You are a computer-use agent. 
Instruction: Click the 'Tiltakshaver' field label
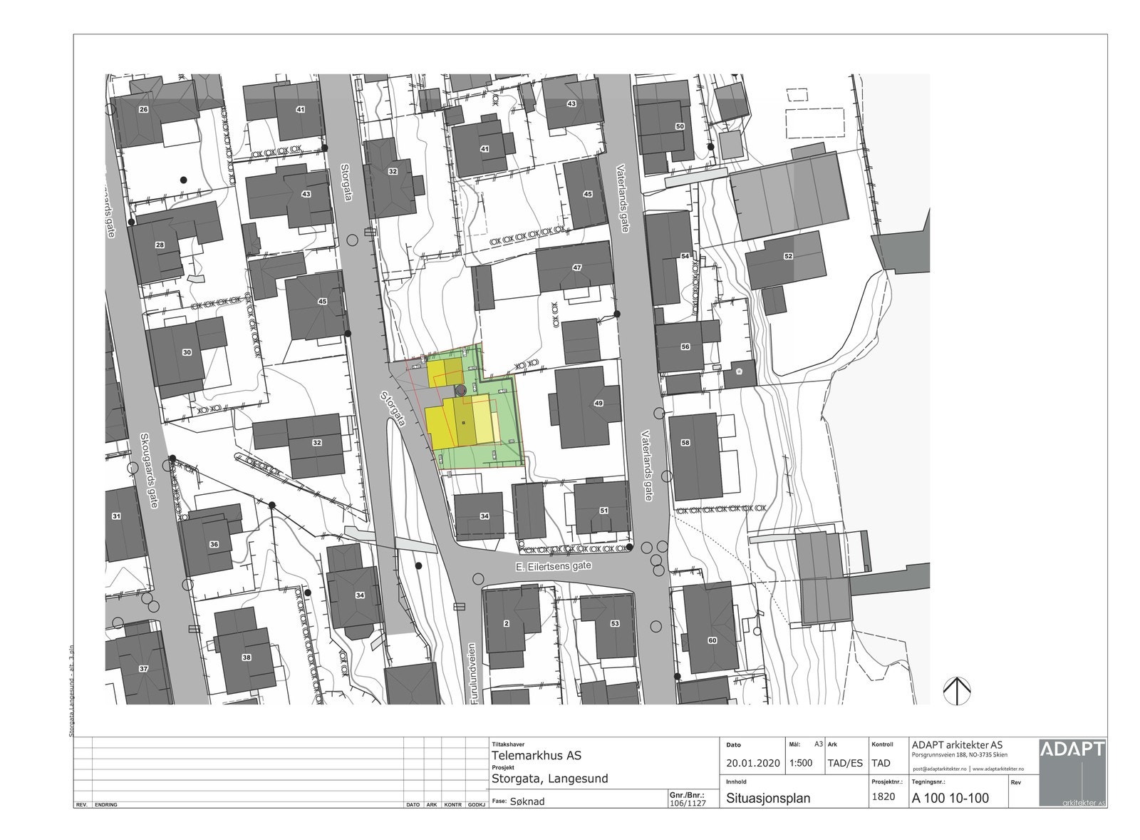[507, 744]
